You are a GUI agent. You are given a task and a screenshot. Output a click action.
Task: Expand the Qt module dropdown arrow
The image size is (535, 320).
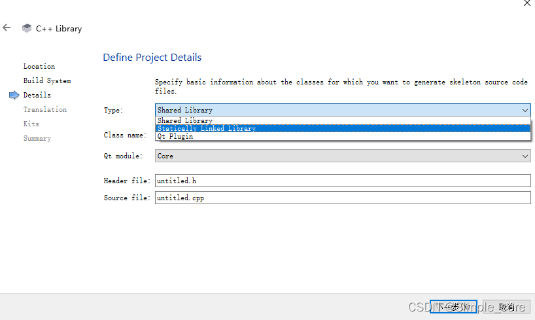[x=525, y=156]
